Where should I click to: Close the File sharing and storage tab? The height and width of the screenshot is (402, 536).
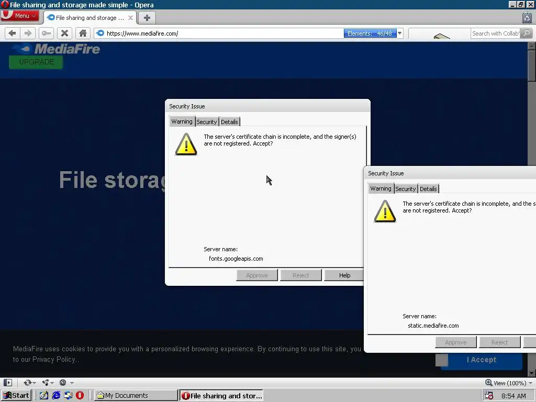(x=130, y=18)
